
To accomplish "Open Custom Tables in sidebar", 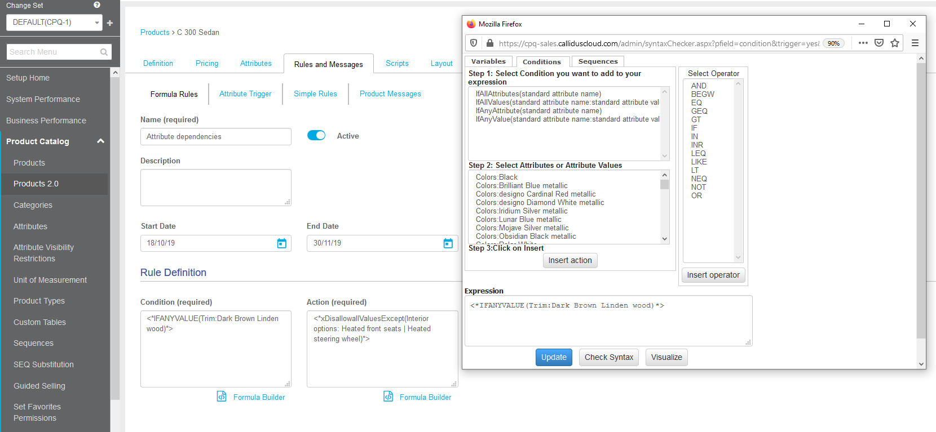I will (x=39, y=322).
